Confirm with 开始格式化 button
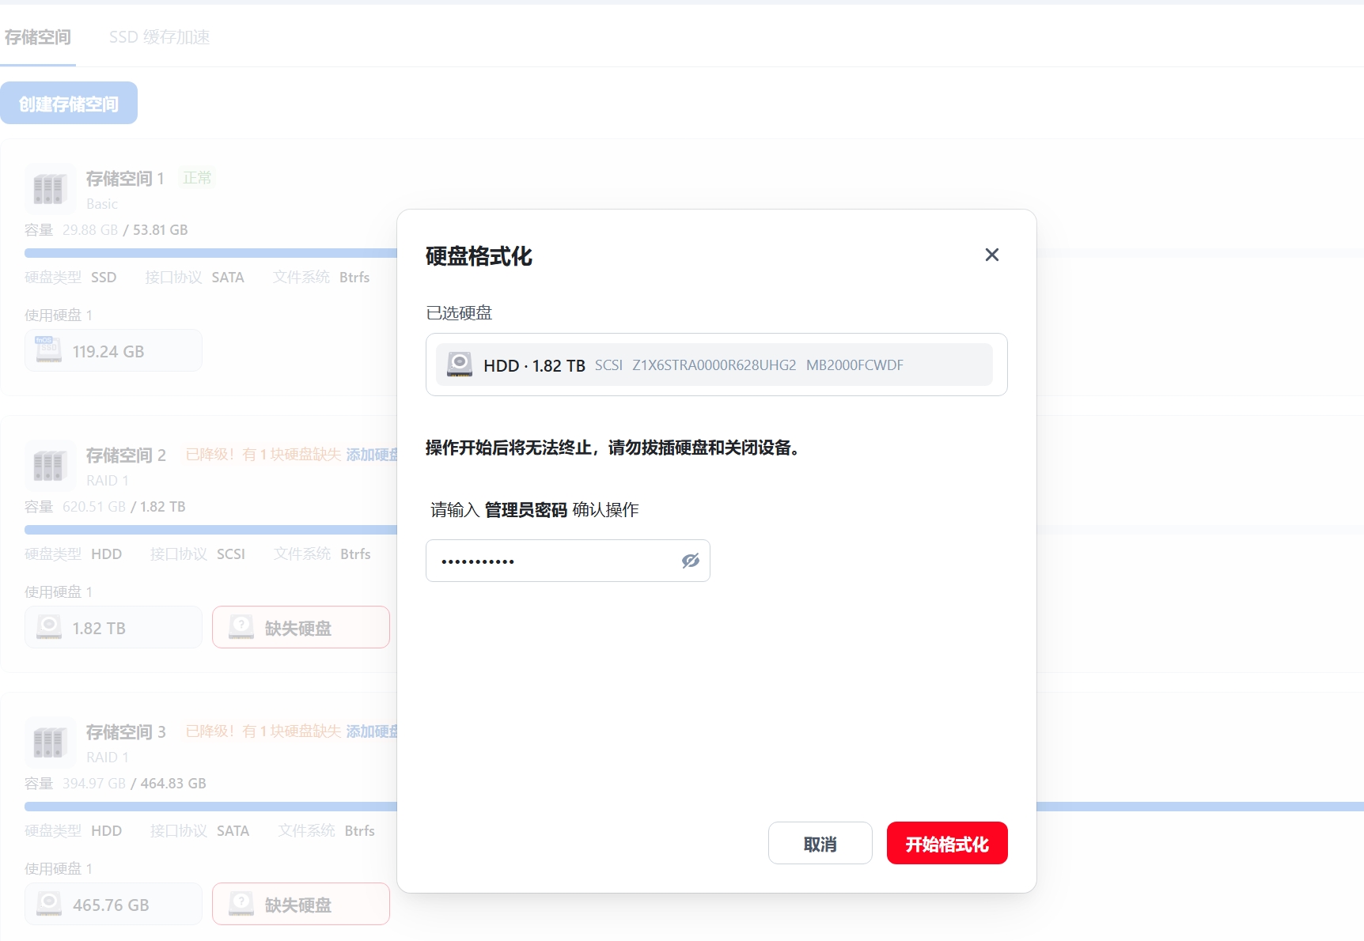 click(x=947, y=843)
